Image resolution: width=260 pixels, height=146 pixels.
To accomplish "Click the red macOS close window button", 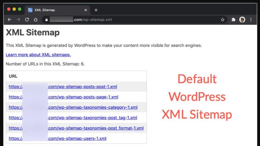I will (x=9, y=9).
